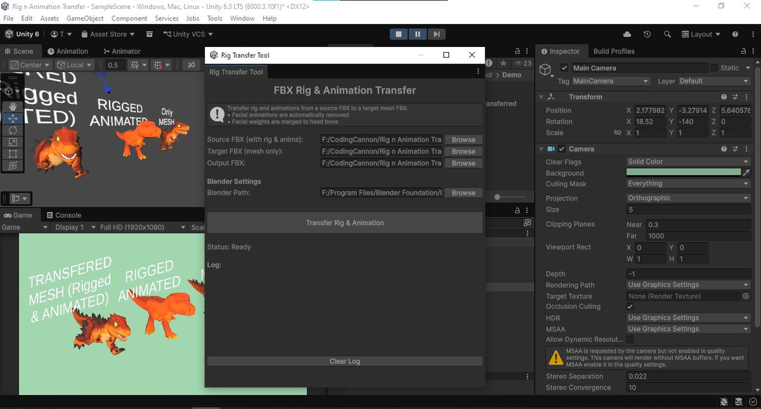The image size is (761, 409).
Task: Enable the Static checkbox
Action: (714, 68)
